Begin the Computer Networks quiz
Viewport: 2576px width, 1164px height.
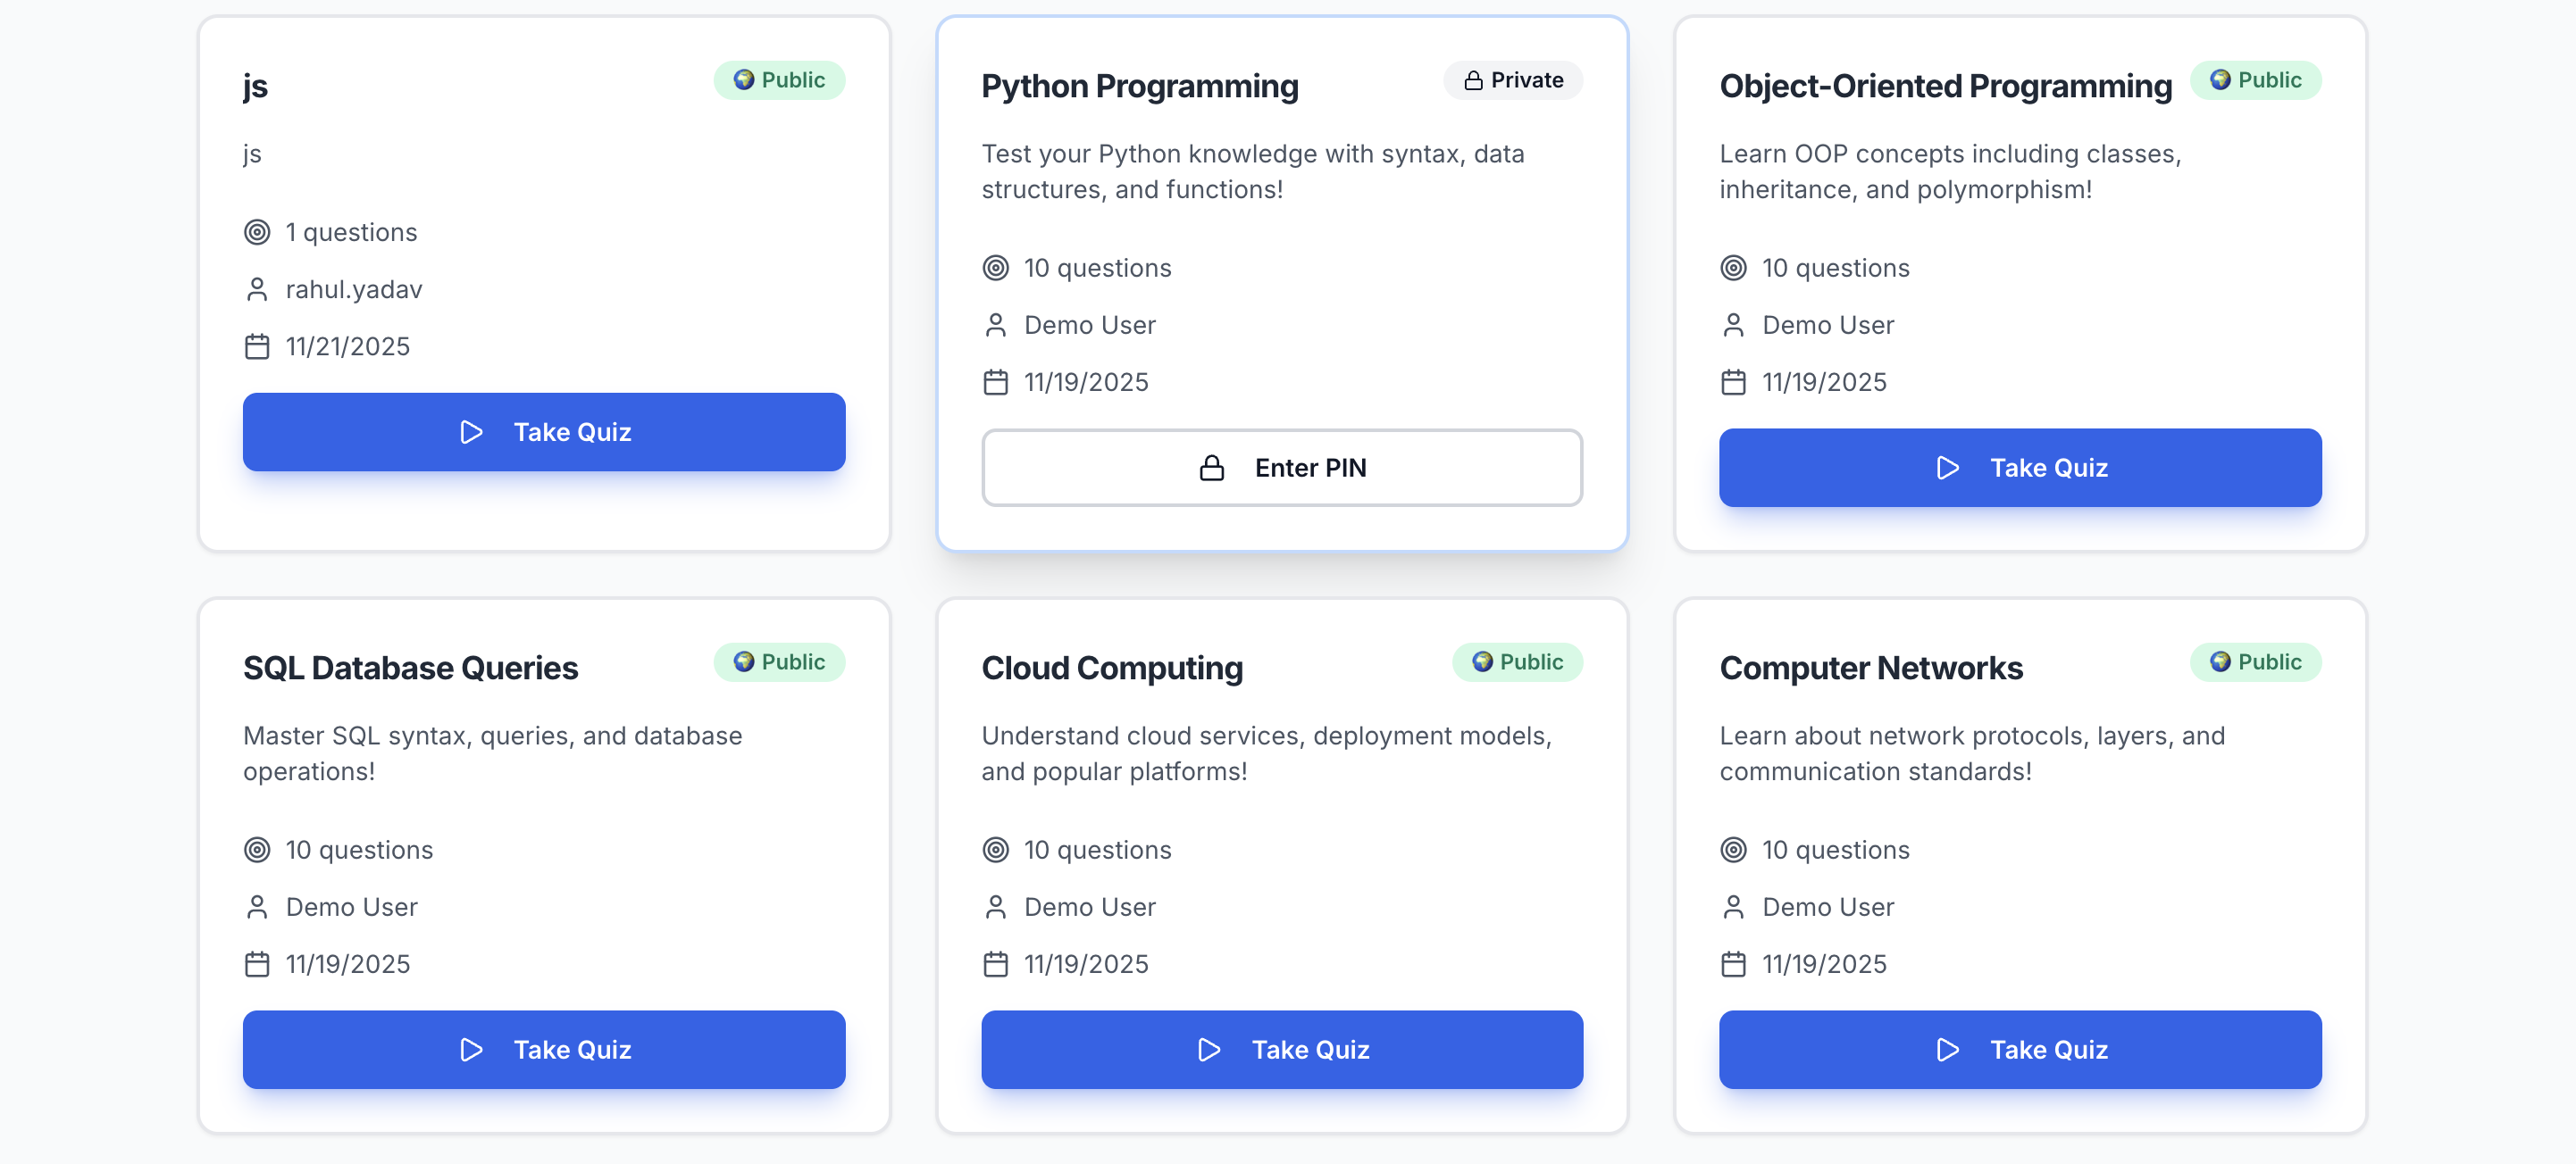[2019, 1049]
